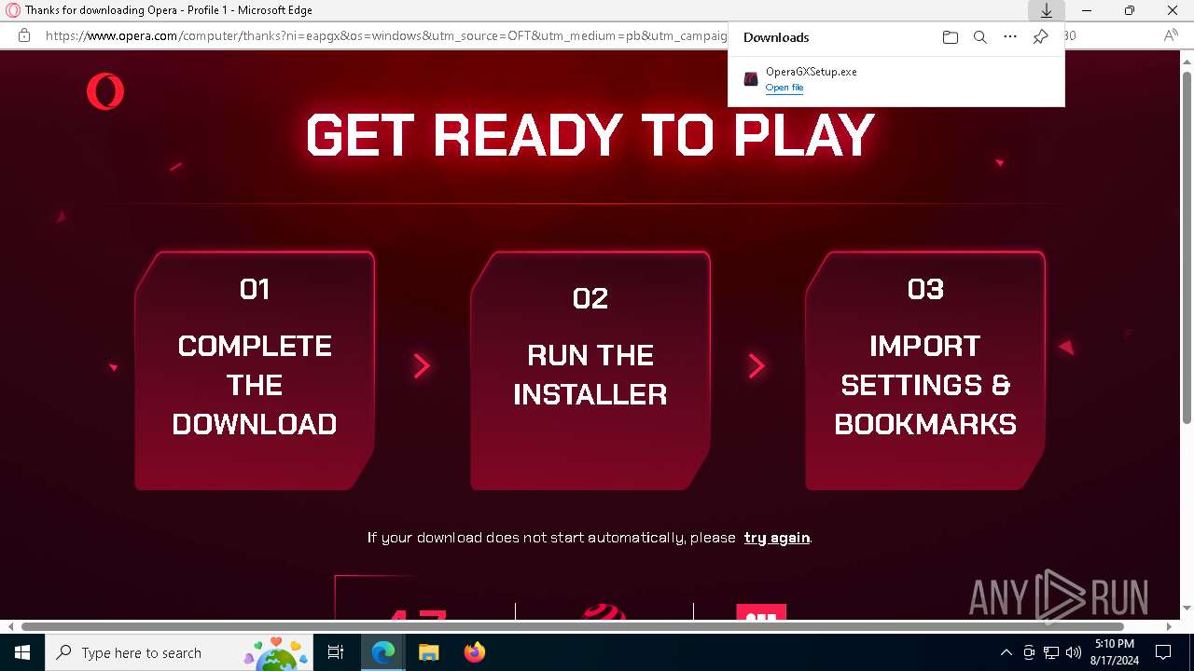Click the try again download link
Image resolution: width=1194 pixels, height=671 pixels.
(x=777, y=538)
